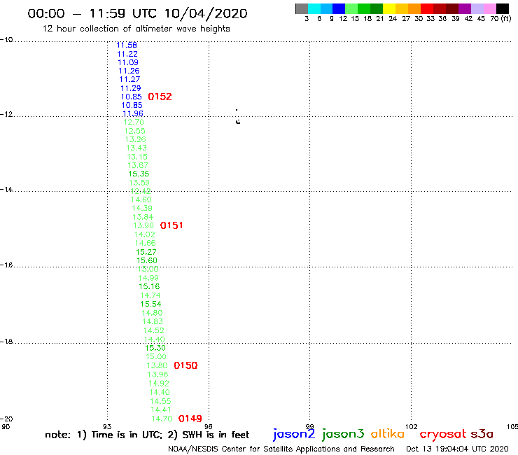The height and width of the screenshot is (455, 518).
Task: Click wave height value 13.67
Action: click(138, 165)
